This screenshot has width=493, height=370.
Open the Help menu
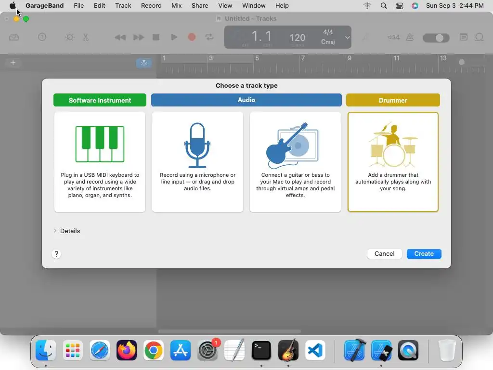(282, 5)
